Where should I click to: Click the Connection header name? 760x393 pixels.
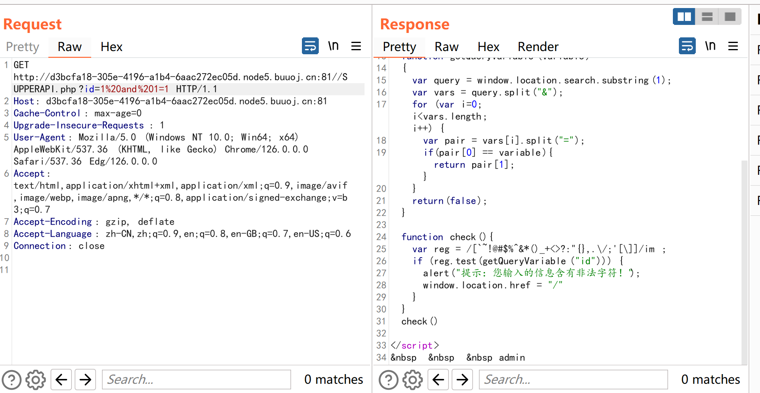tap(40, 246)
